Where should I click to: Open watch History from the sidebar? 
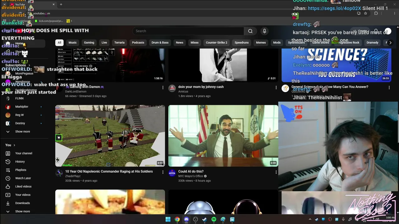[x=20, y=162]
